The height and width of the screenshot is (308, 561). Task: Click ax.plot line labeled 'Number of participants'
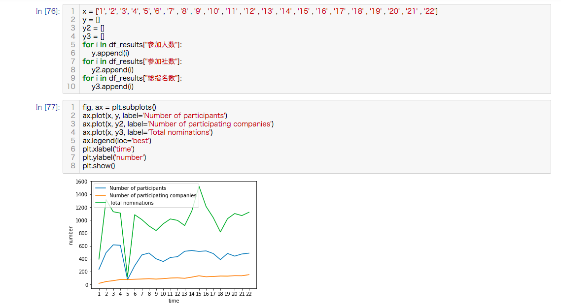155,116
